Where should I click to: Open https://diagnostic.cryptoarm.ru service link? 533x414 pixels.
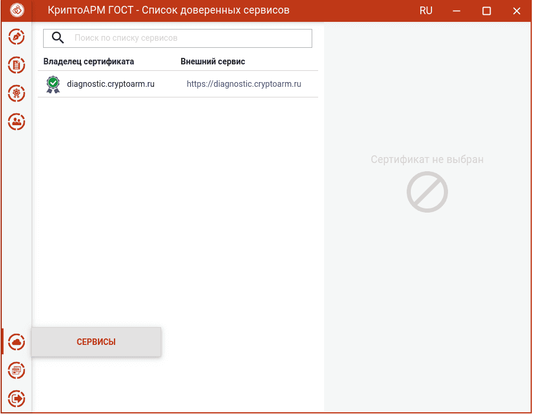click(x=244, y=84)
